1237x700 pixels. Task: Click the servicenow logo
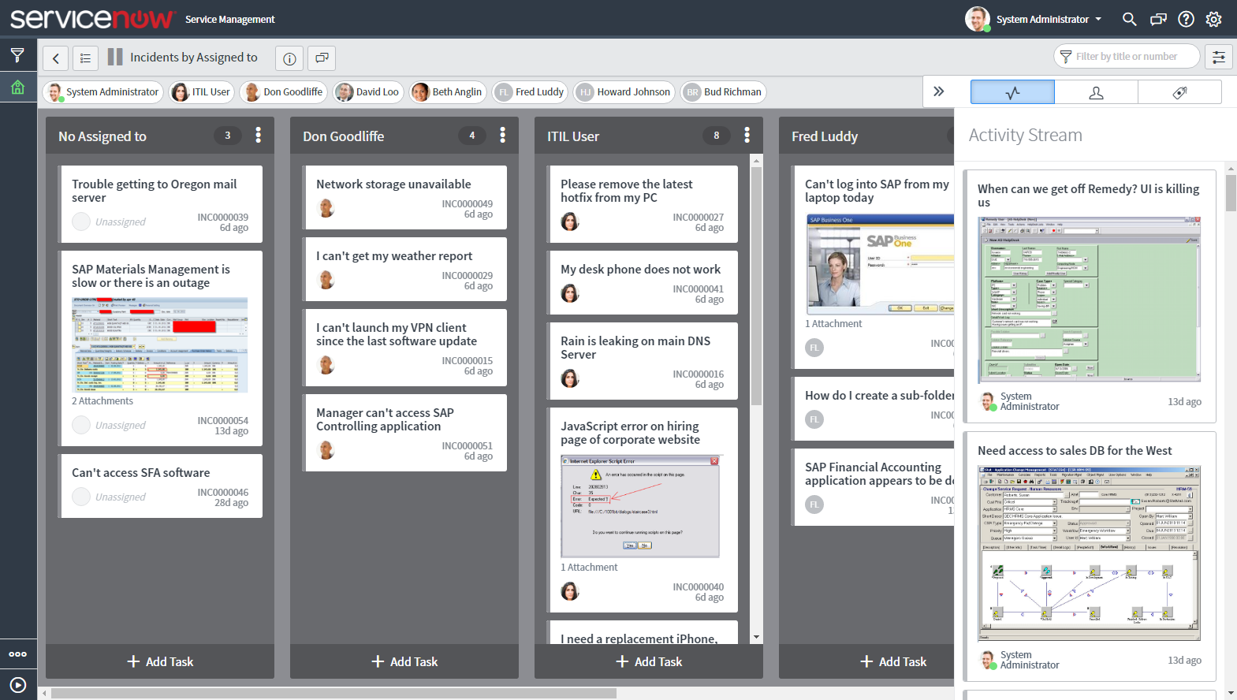tap(91, 19)
